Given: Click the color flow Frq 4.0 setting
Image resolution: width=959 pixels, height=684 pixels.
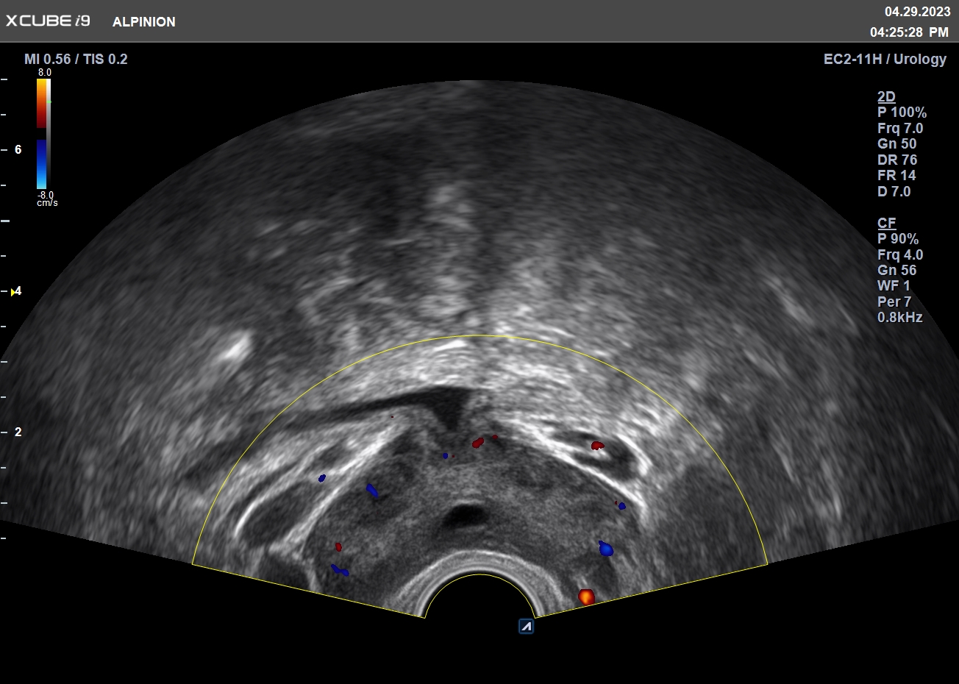Looking at the screenshot, I should (899, 255).
